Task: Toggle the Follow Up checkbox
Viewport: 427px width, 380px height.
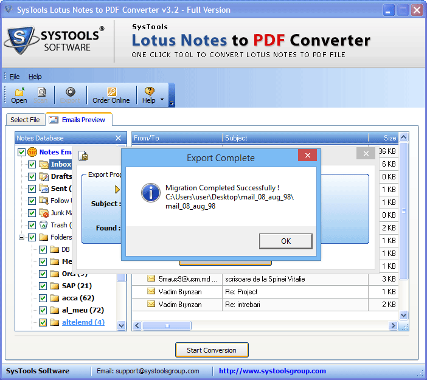Action: (x=32, y=201)
